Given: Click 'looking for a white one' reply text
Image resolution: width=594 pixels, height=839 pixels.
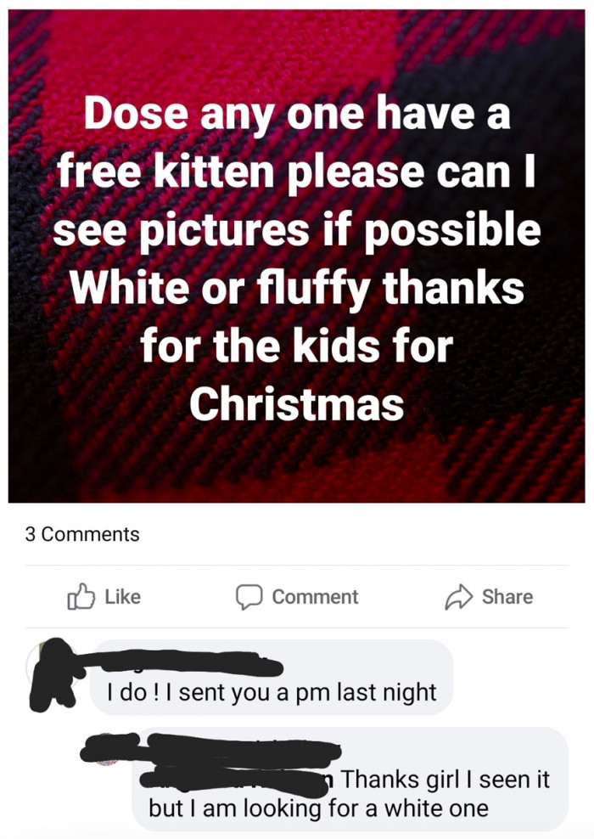Looking at the screenshot, I should point(367,808).
